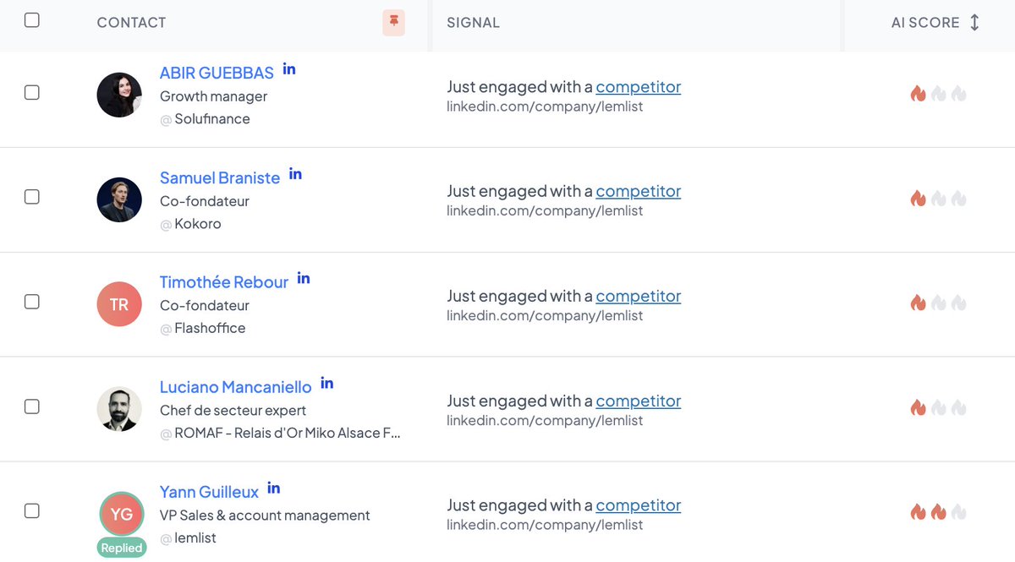Check the Yann Guilleux row checkbox
Image resolution: width=1015 pixels, height=562 pixels.
pyautogui.click(x=31, y=510)
